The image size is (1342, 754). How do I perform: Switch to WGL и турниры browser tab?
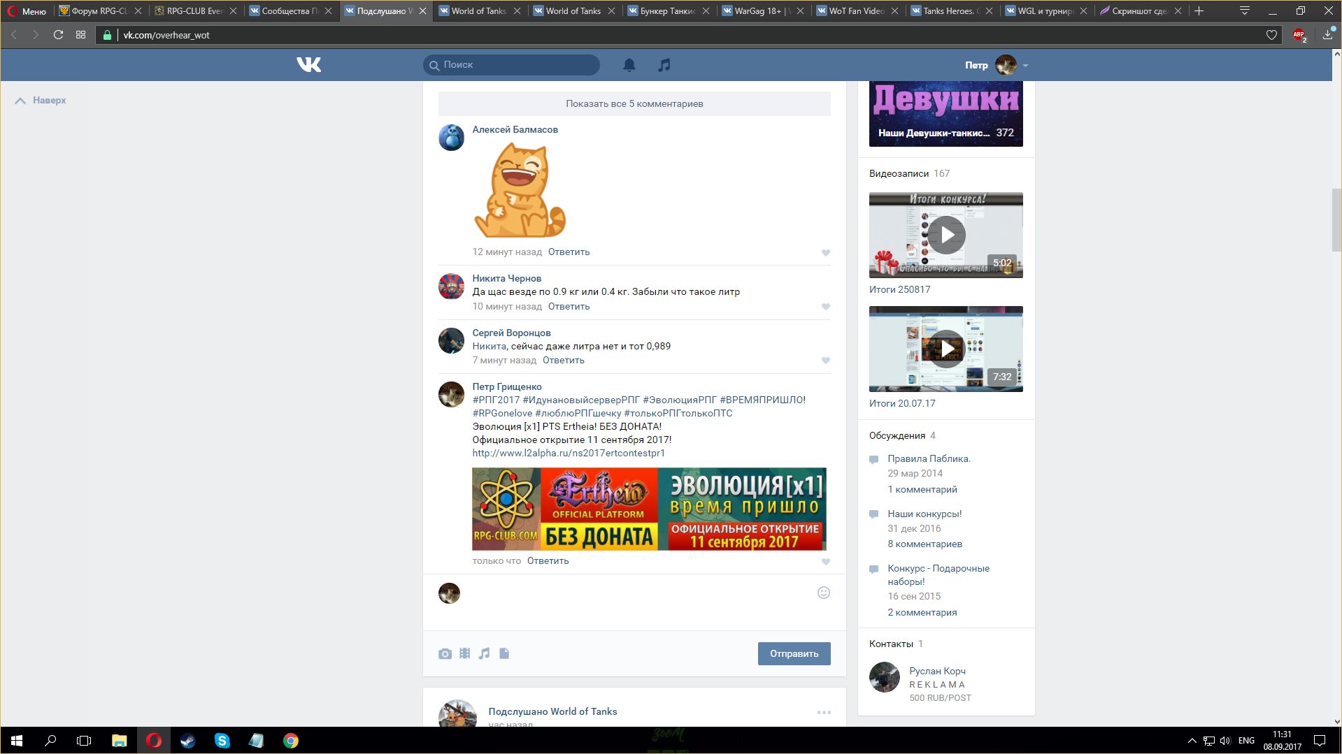[x=1045, y=10]
